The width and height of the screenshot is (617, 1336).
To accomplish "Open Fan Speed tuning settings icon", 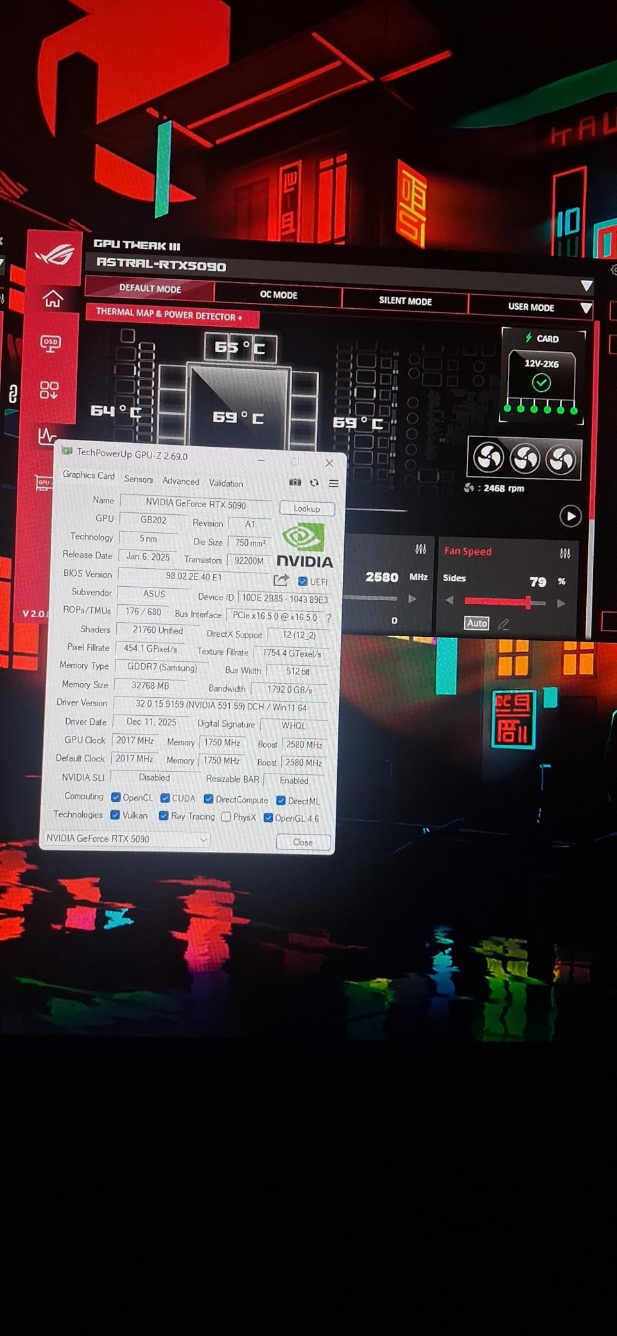I will click(x=565, y=553).
